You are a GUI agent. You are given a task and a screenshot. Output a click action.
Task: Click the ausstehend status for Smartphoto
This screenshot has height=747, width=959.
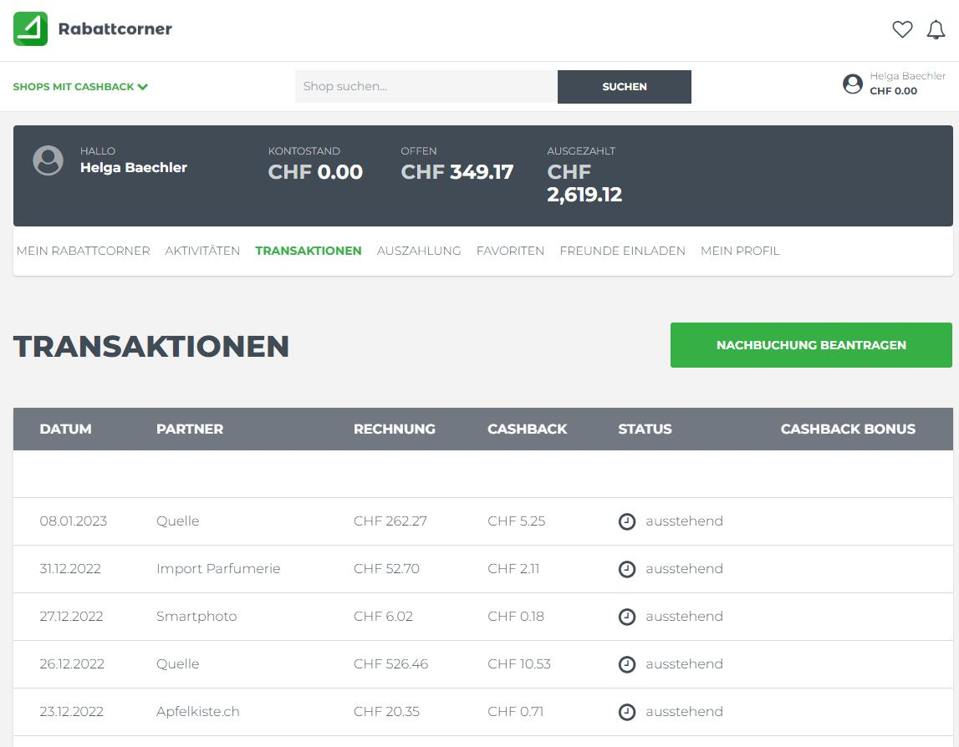click(685, 617)
